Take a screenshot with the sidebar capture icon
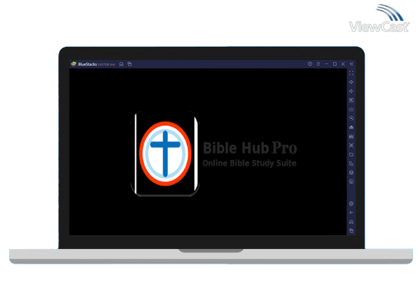The image size is (418, 288). (x=351, y=145)
